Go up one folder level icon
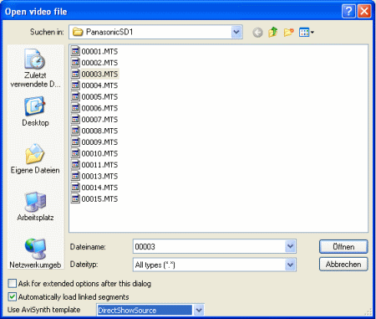The image size is (376, 319). coord(273,33)
